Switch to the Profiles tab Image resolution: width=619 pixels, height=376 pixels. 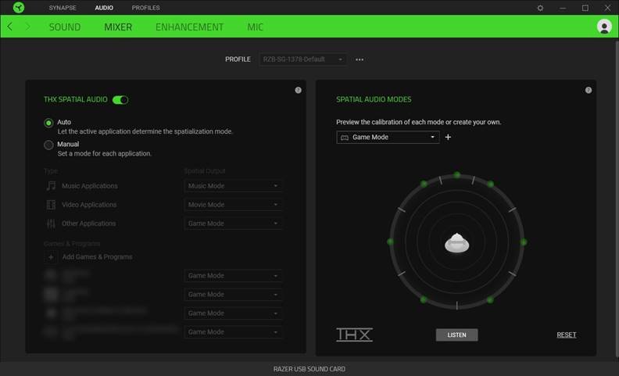coord(145,8)
